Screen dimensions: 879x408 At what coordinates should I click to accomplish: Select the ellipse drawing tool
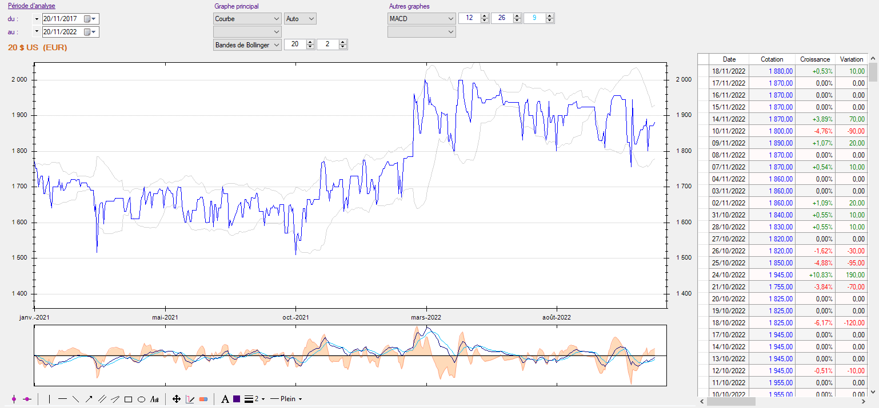[141, 399]
